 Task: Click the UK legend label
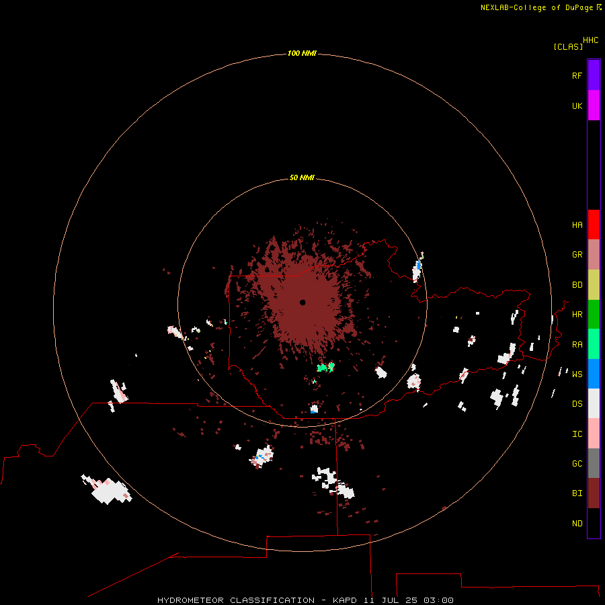pyautogui.click(x=577, y=106)
